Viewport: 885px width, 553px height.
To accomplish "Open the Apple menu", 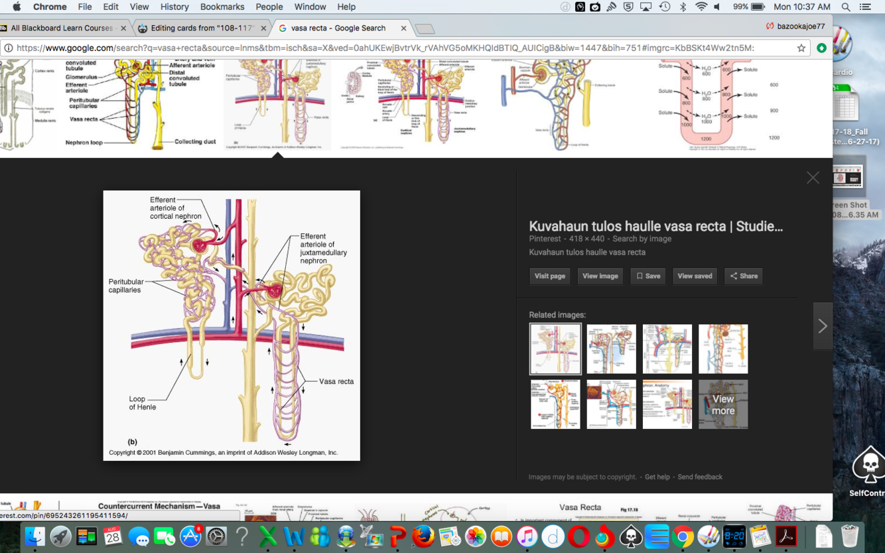I will [17, 7].
